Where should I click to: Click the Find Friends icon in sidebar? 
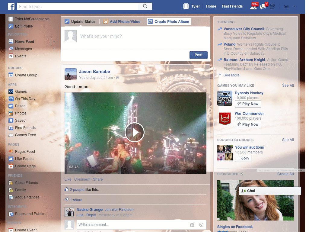(x=11, y=128)
